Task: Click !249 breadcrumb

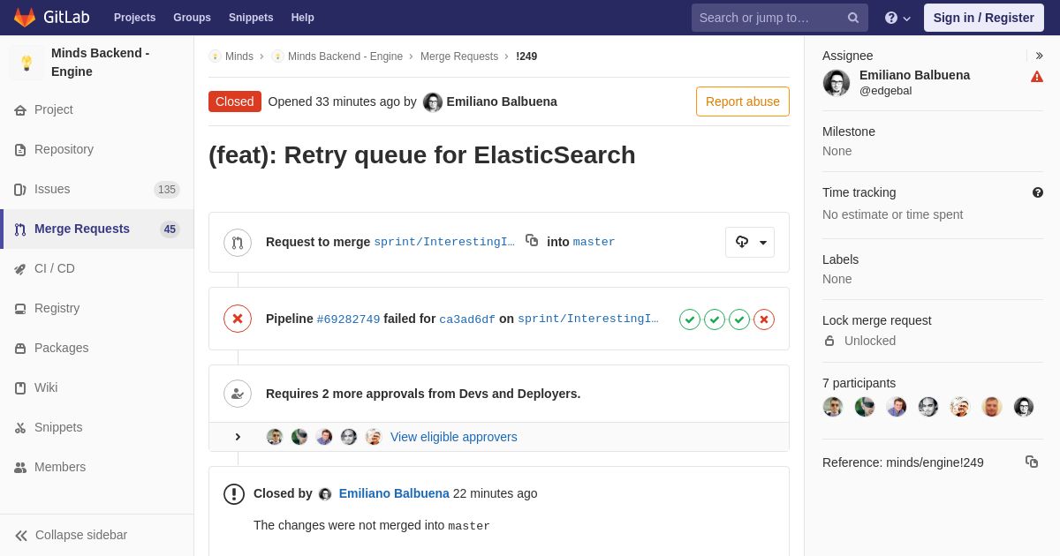Action: coord(526,56)
